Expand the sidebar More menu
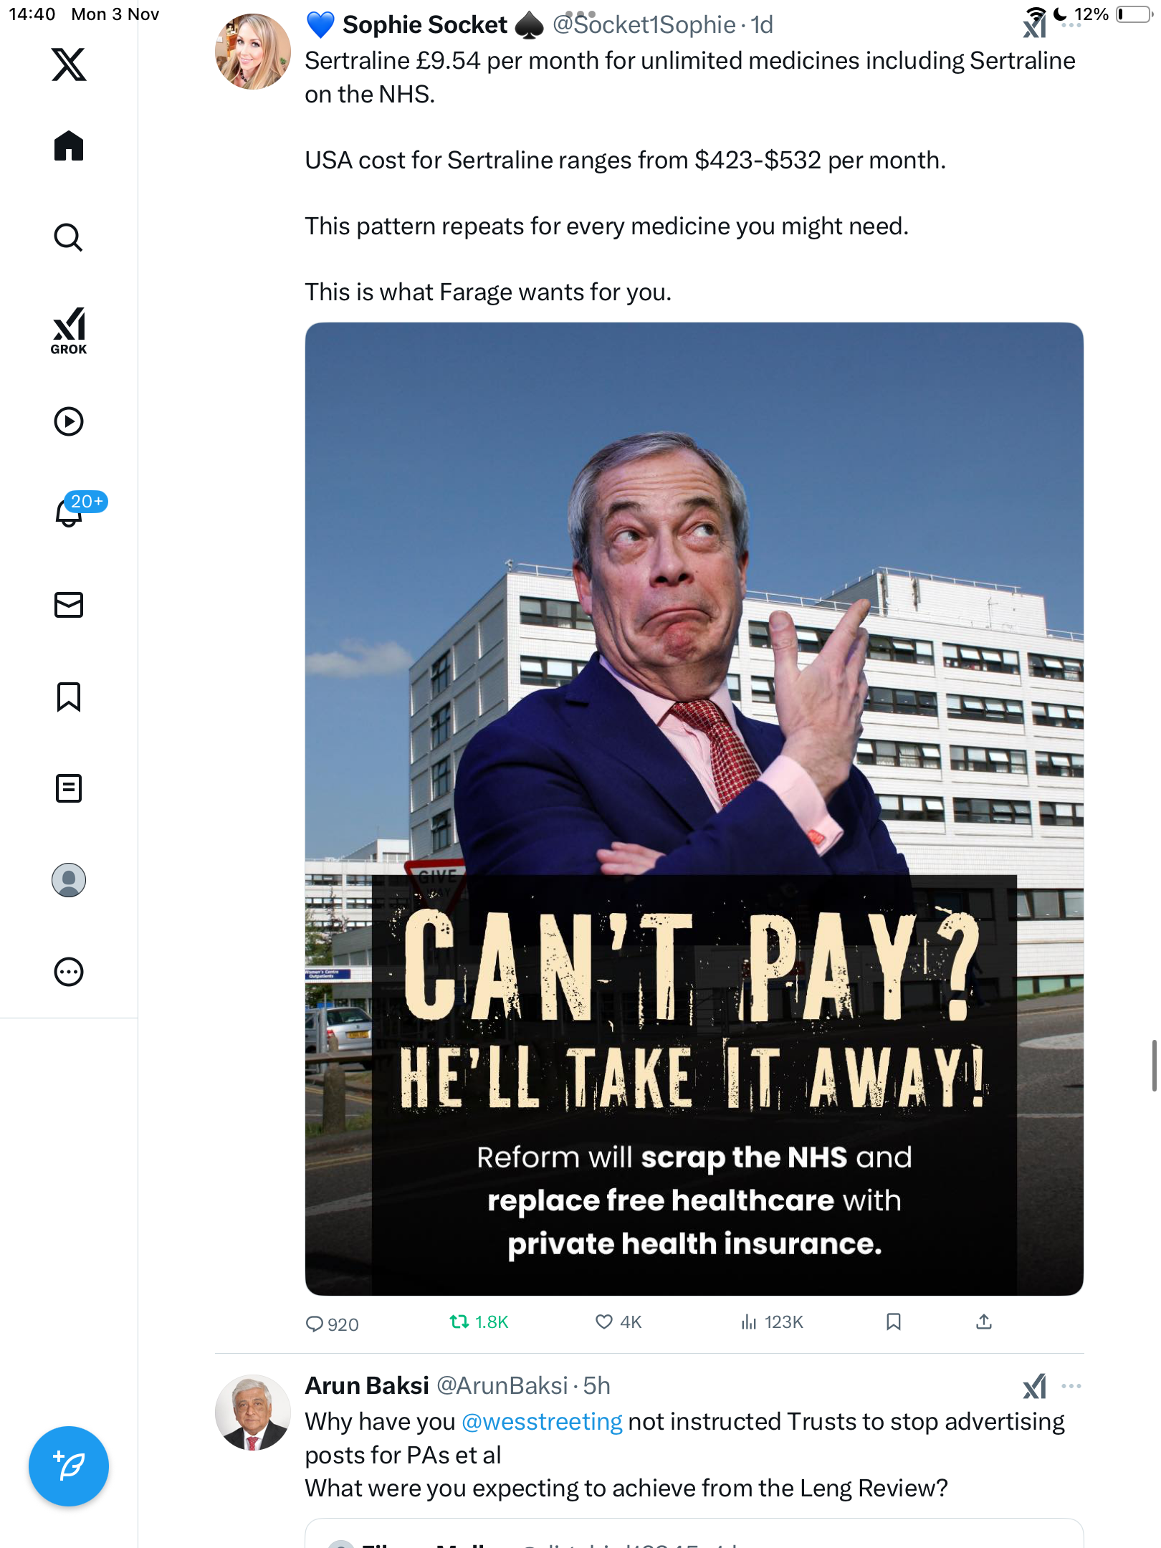This screenshot has width=1161, height=1548. click(69, 972)
